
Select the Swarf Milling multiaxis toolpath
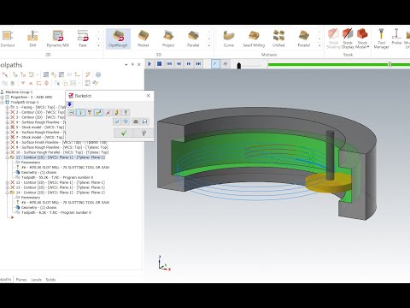point(254,38)
